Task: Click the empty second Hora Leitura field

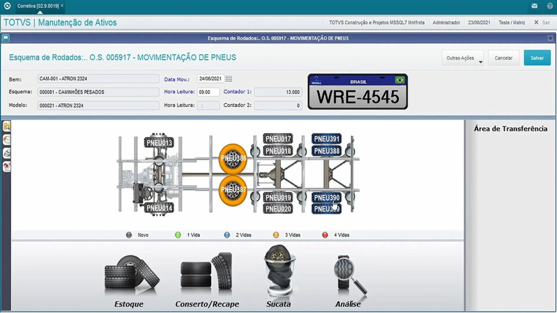Action: 208,105
